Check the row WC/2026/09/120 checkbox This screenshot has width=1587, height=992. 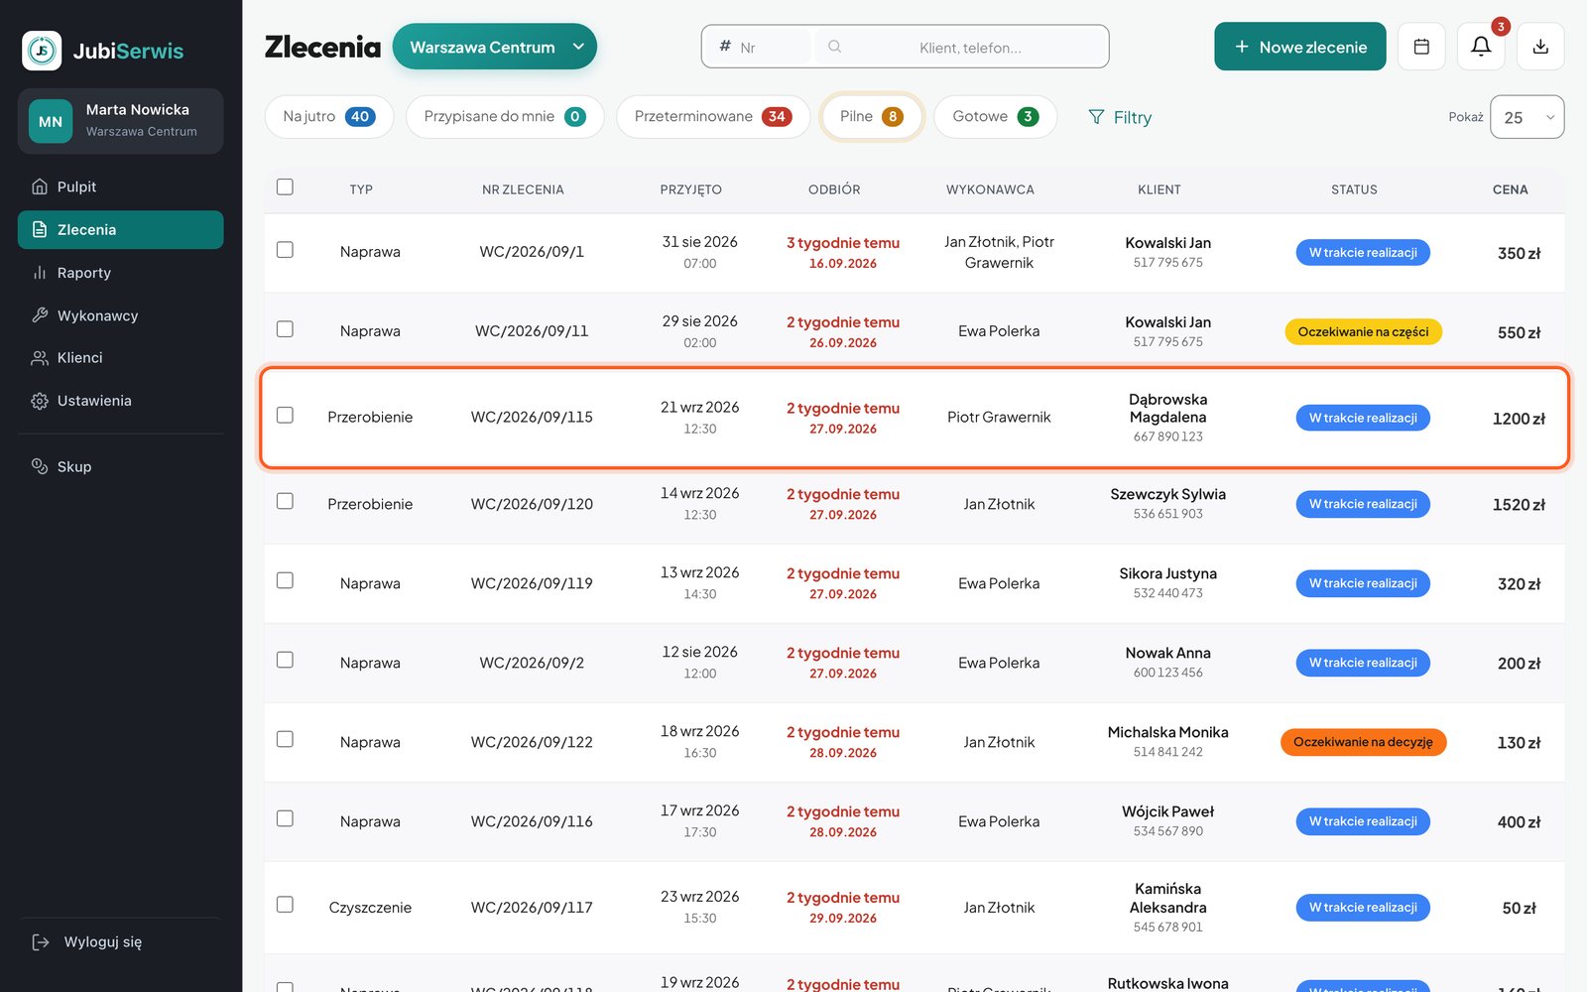click(x=285, y=501)
